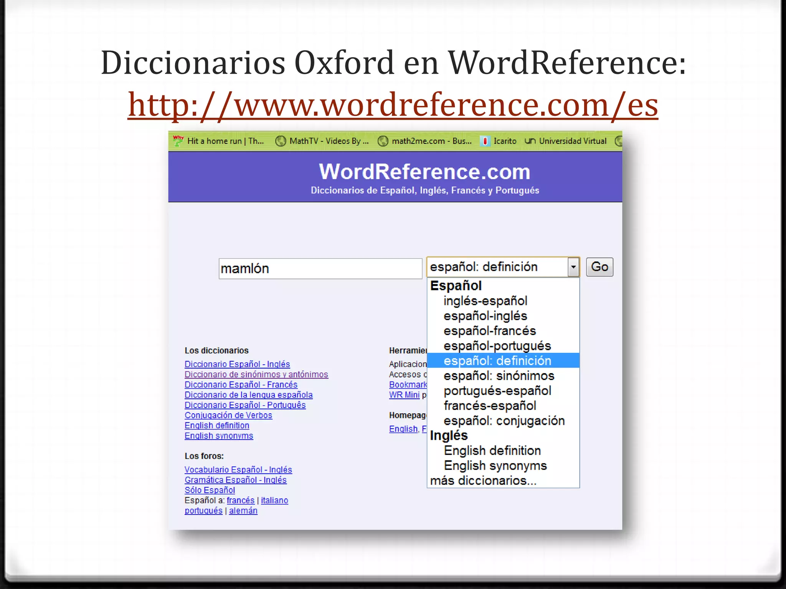Open 'Diccionario de sinónimos y antónimos' link
The image size is (786, 589).
(256, 375)
